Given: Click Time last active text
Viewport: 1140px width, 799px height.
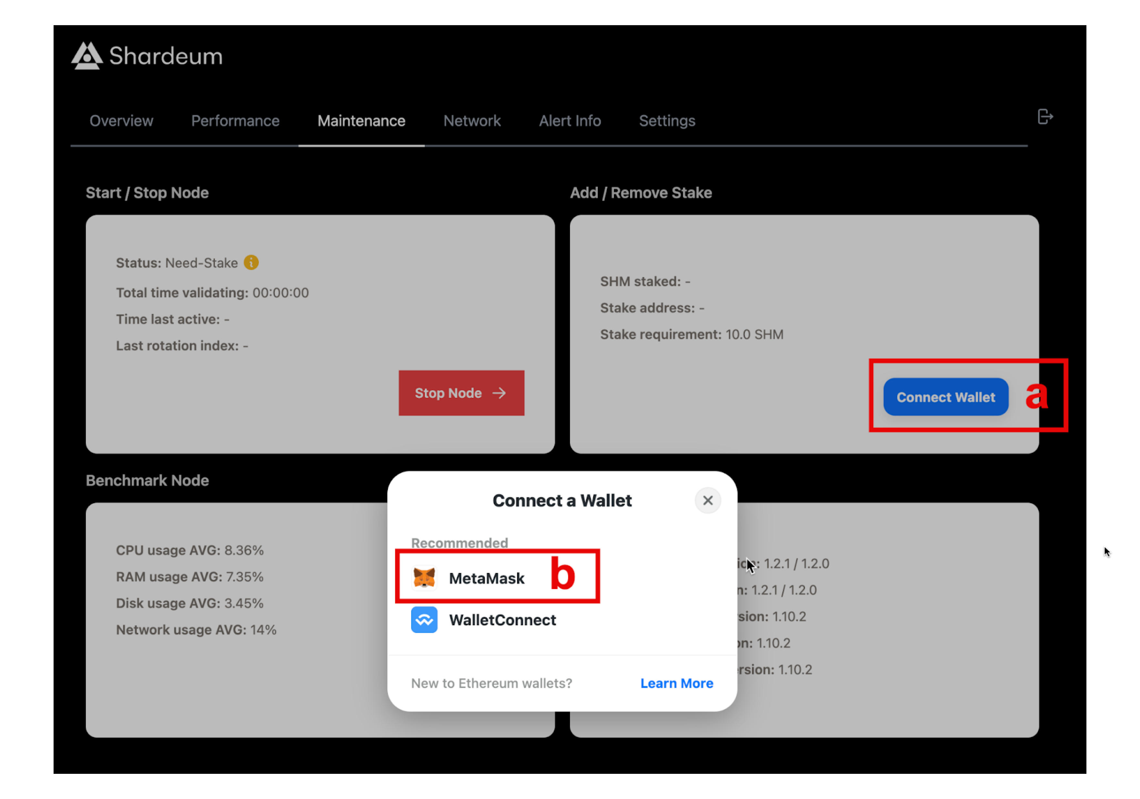Looking at the screenshot, I should point(173,319).
